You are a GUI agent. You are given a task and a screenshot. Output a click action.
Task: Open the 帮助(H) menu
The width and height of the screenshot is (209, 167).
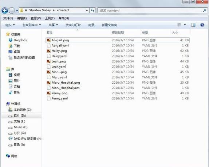[x=64, y=18]
